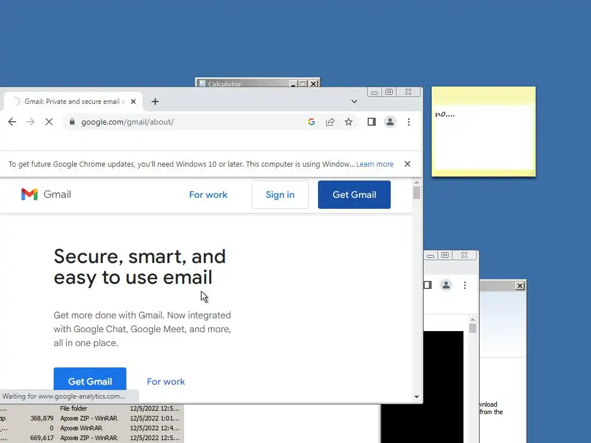This screenshot has height=443, width=591.
Task: Select the zero-size Архив WinRAR row
Action: [92, 428]
